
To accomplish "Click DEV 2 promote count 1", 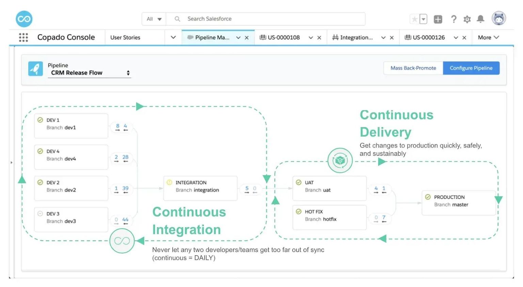I will (x=116, y=190).
